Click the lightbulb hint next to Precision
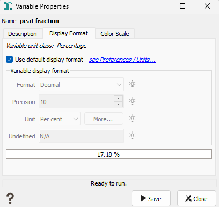 pos(132,101)
